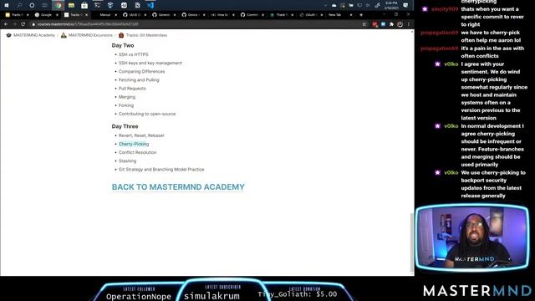Click the BACK TO MASTERMND ACADEMY link
Viewport: 535px width, 301px height.
178,187
